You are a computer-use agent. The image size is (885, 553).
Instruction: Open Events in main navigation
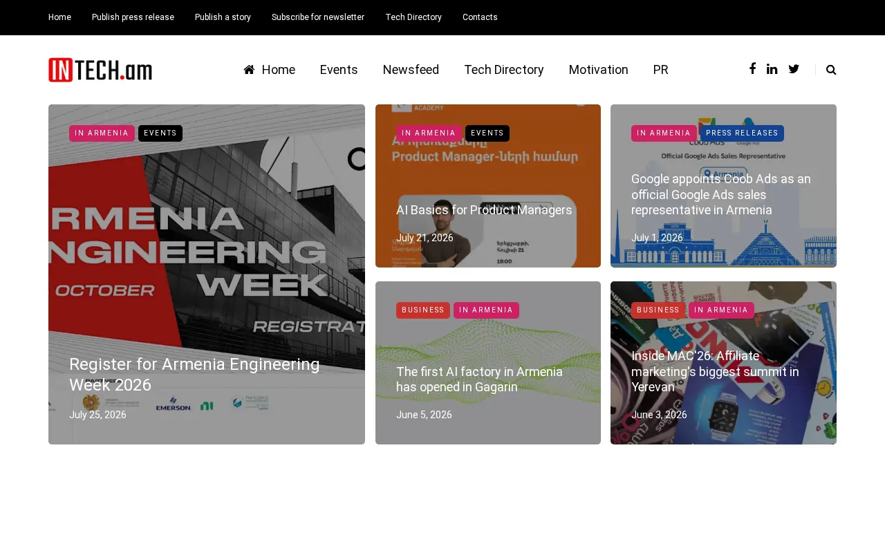(x=339, y=70)
